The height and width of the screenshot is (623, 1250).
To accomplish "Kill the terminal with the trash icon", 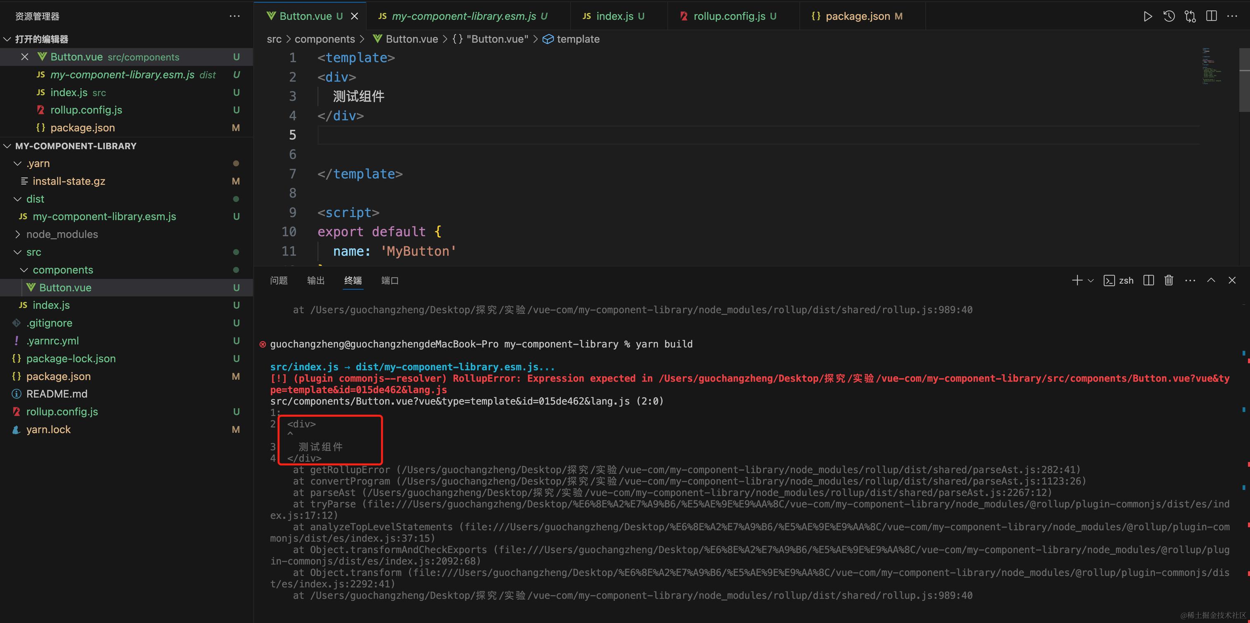I will pos(1169,280).
